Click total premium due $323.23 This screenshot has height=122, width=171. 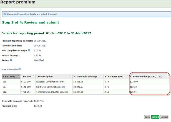coord(38,106)
